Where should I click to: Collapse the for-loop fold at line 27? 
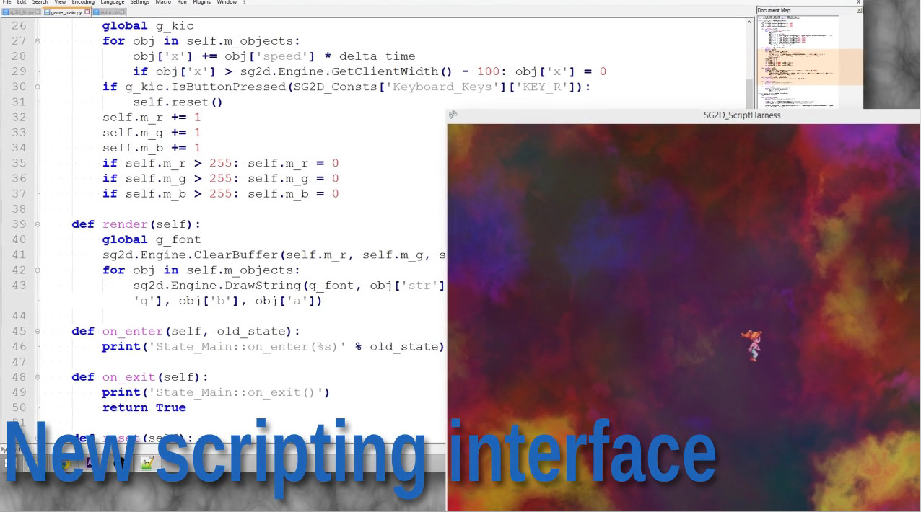point(36,41)
